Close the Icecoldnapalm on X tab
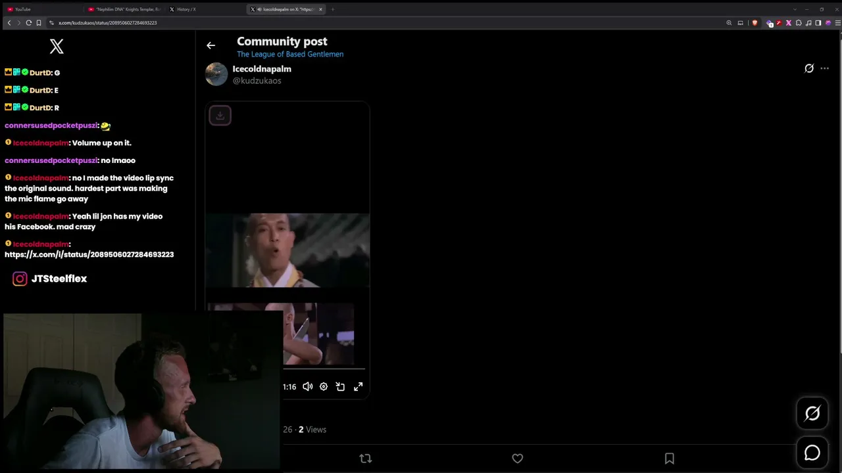842x473 pixels. click(320, 9)
